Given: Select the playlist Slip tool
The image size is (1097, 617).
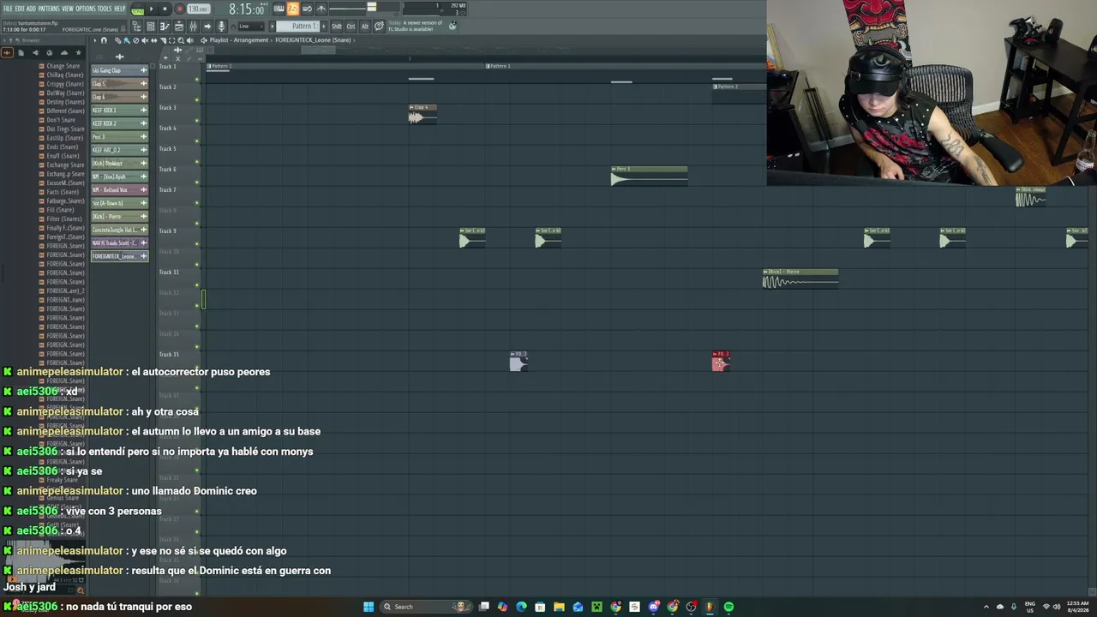Looking at the screenshot, I should (153, 40).
